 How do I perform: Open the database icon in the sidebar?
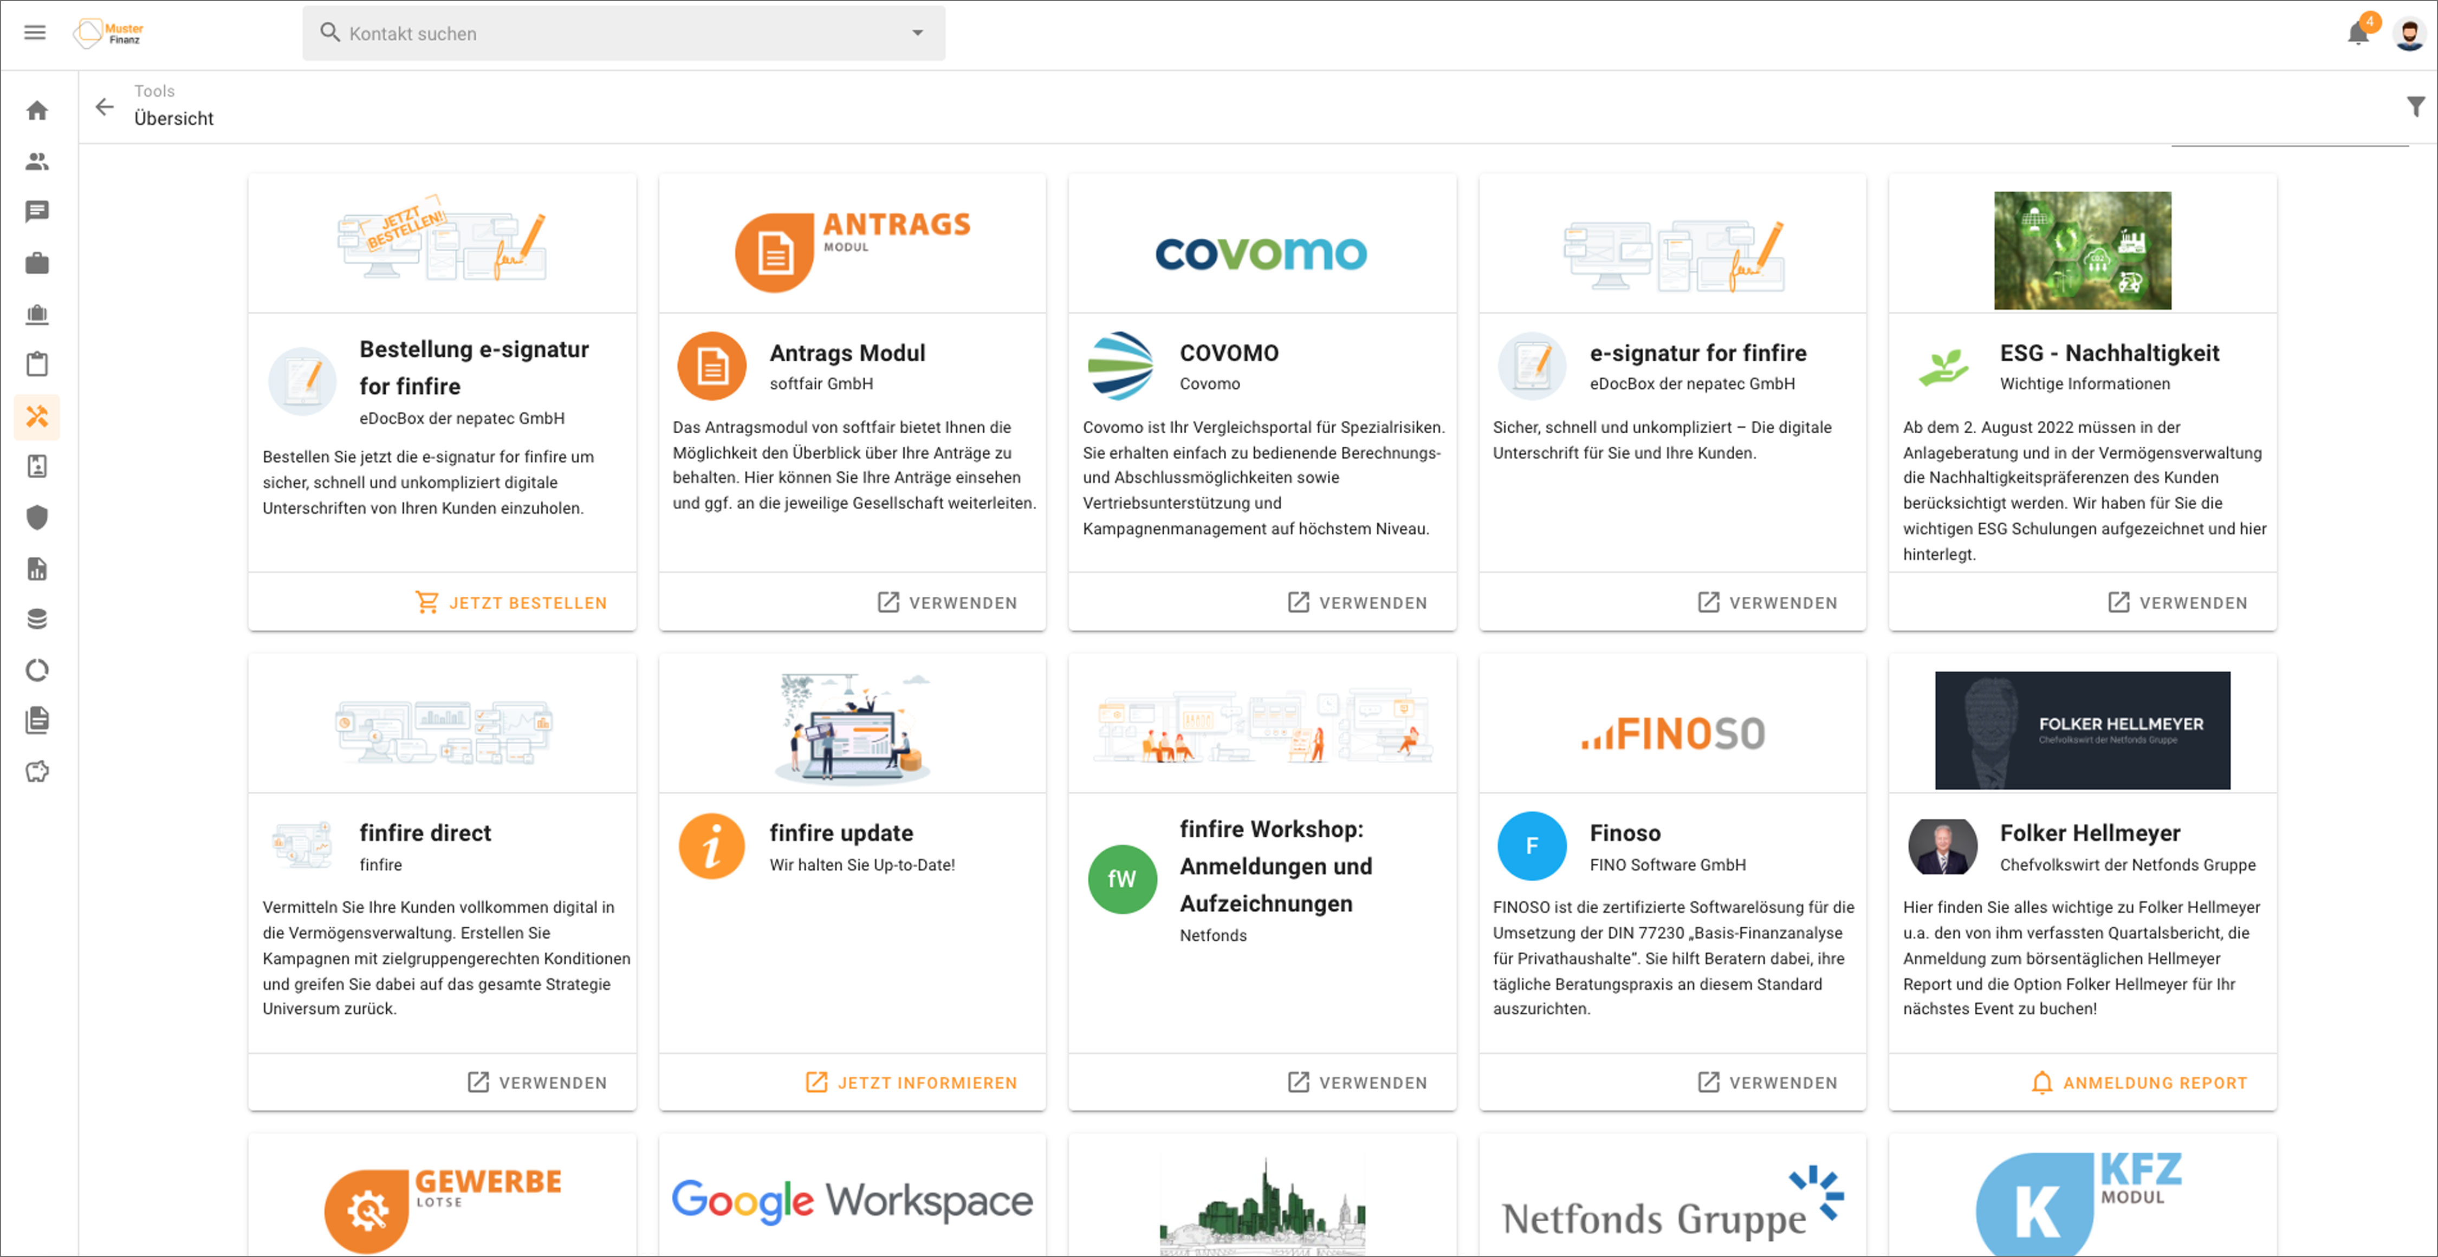click(37, 617)
